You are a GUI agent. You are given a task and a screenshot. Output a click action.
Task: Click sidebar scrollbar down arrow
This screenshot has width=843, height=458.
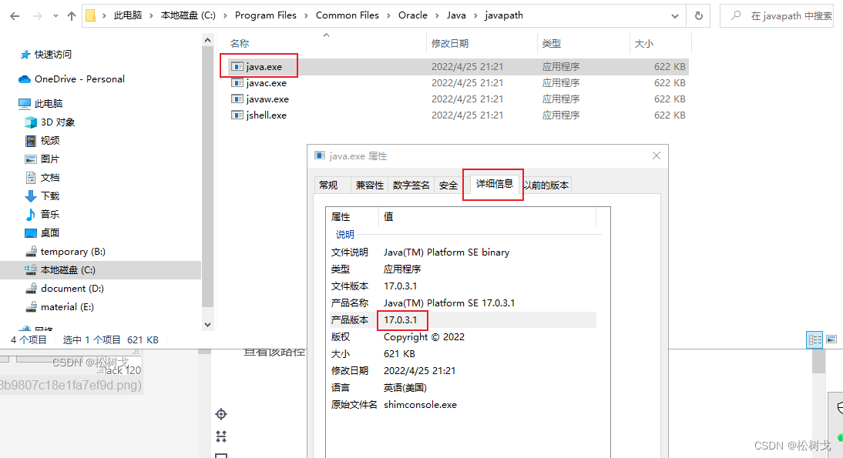(207, 325)
